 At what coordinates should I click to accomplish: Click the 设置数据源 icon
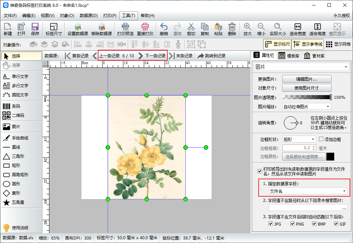[78, 29]
